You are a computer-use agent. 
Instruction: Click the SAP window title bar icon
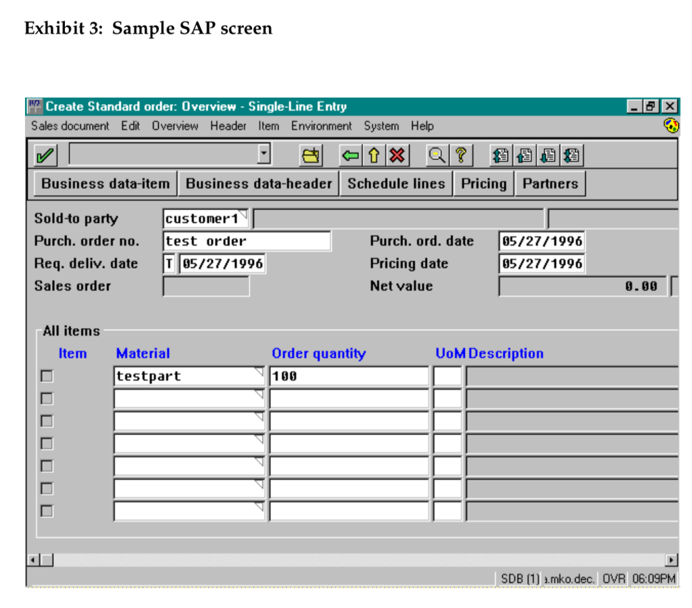click(35, 106)
